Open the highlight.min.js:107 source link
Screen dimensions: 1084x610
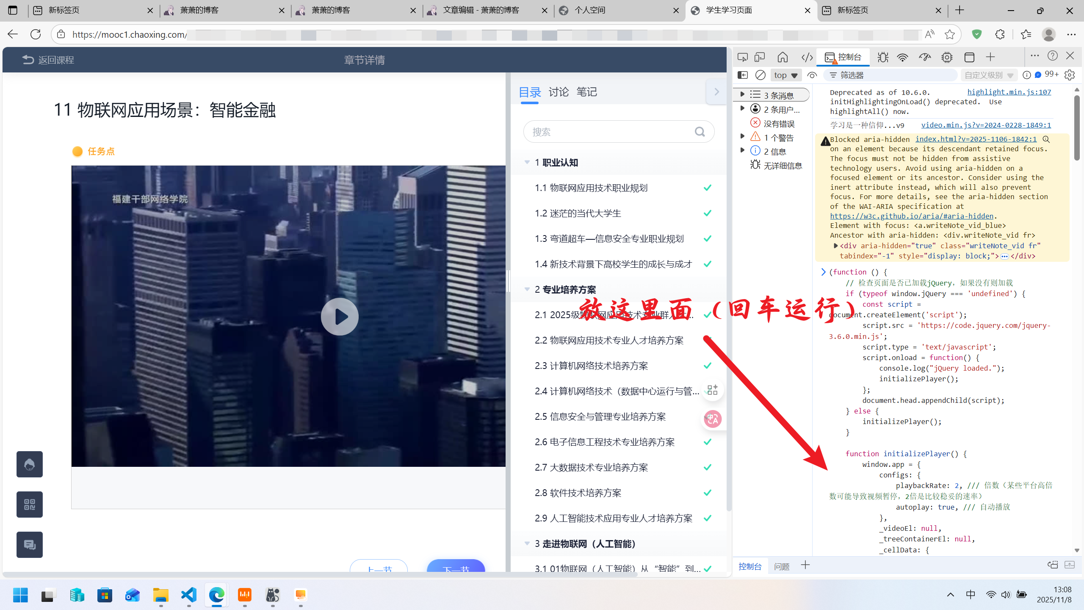pyautogui.click(x=1009, y=92)
